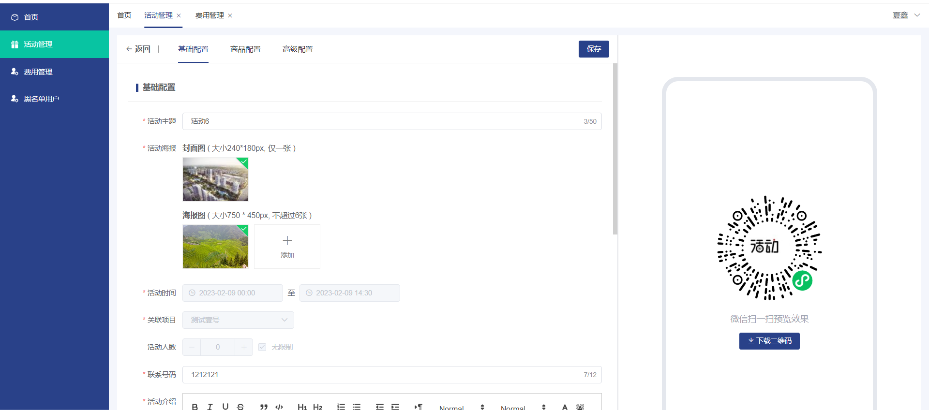Open the first Normal dropdown in editor
929x410 pixels.
click(462, 407)
